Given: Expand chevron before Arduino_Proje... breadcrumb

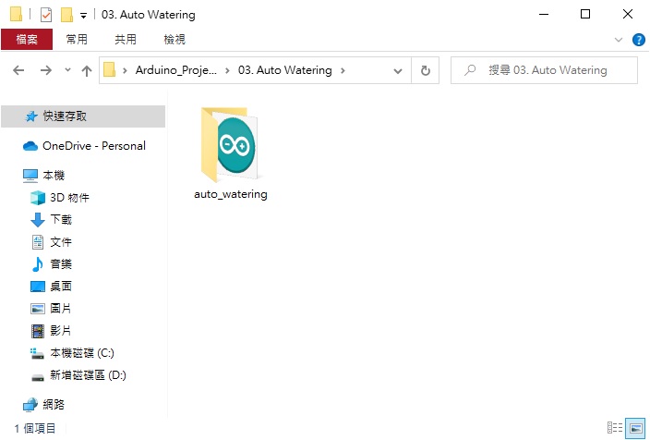Looking at the screenshot, I should tap(125, 70).
